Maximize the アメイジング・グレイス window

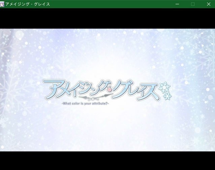(193, 4)
